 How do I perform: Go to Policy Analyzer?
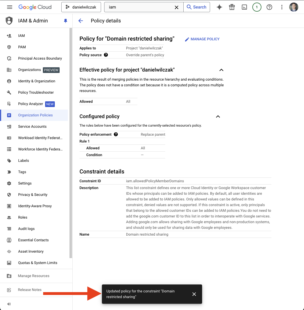pyautogui.click(x=34, y=104)
